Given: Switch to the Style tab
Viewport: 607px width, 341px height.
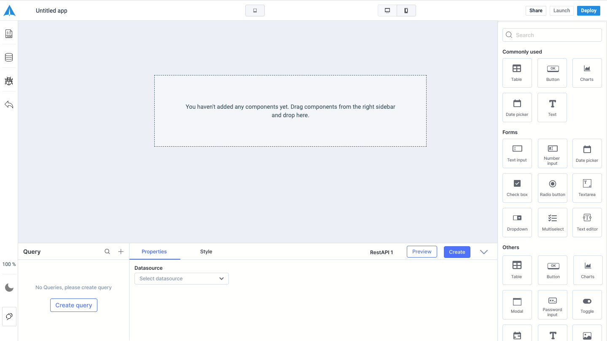Looking at the screenshot, I should [x=206, y=251].
